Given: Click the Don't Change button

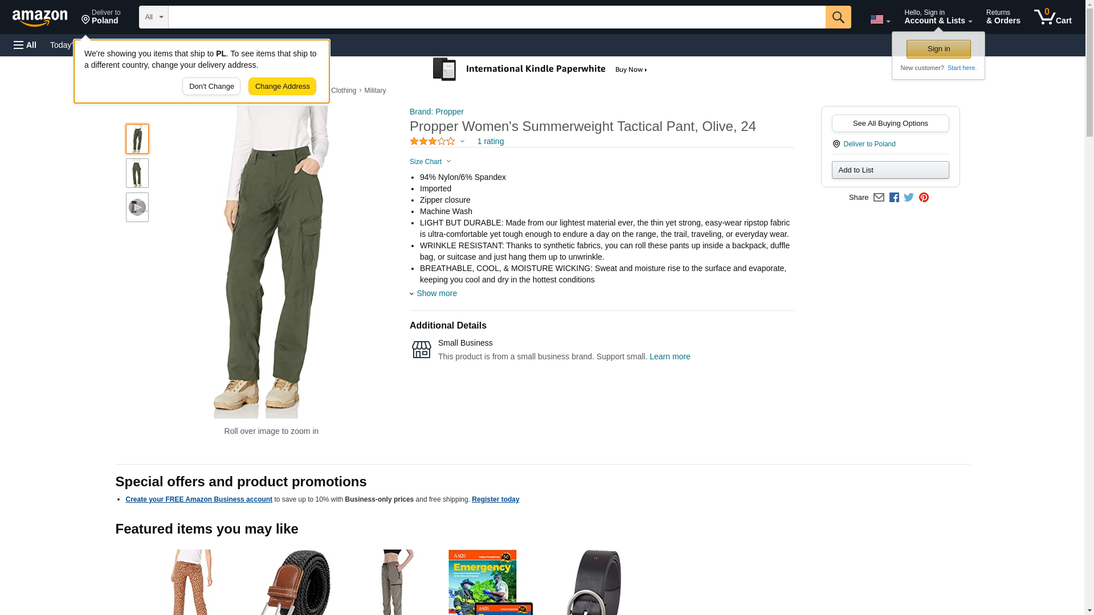Looking at the screenshot, I should [x=211, y=87].
